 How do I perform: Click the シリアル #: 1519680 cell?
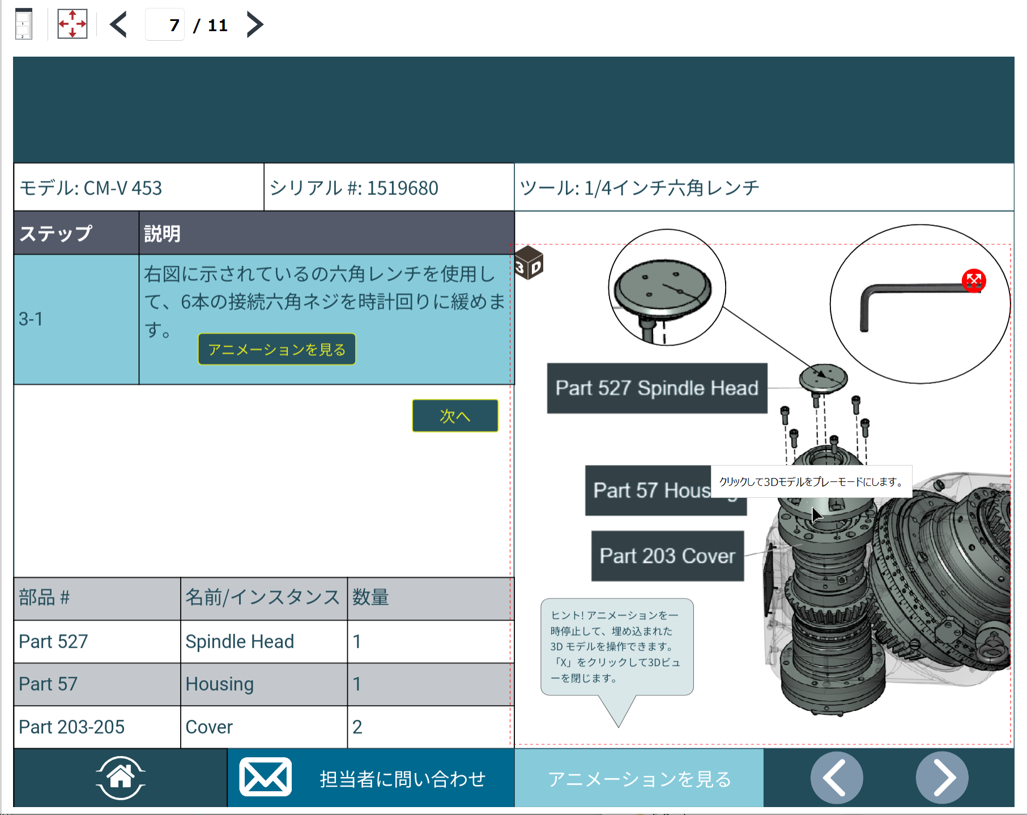click(389, 187)
